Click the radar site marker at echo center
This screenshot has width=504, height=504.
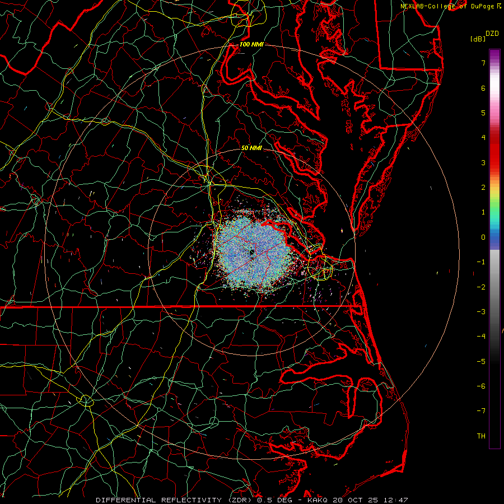click(251, 252)
